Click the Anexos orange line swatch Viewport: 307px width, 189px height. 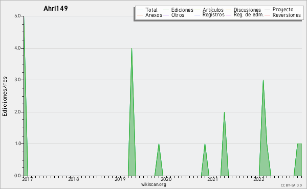(140, 15)
